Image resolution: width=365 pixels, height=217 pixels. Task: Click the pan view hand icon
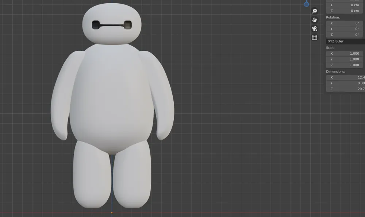315,20
